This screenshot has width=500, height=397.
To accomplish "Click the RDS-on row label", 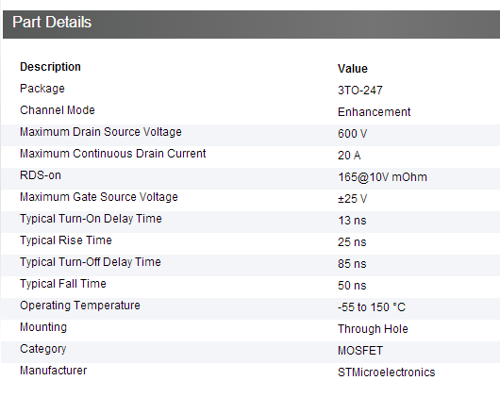I will coord(41,175).
